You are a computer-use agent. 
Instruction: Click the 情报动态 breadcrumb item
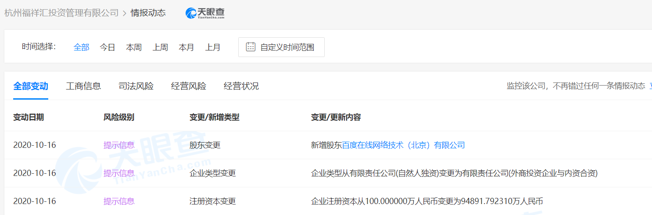tap(148, 13)
